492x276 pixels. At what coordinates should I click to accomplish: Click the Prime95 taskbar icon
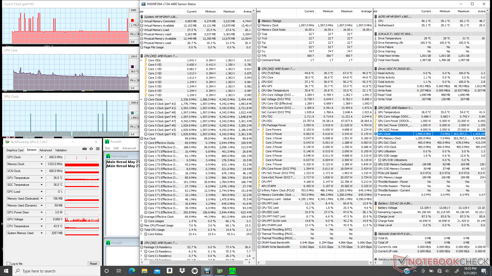[x=232, y=271]
